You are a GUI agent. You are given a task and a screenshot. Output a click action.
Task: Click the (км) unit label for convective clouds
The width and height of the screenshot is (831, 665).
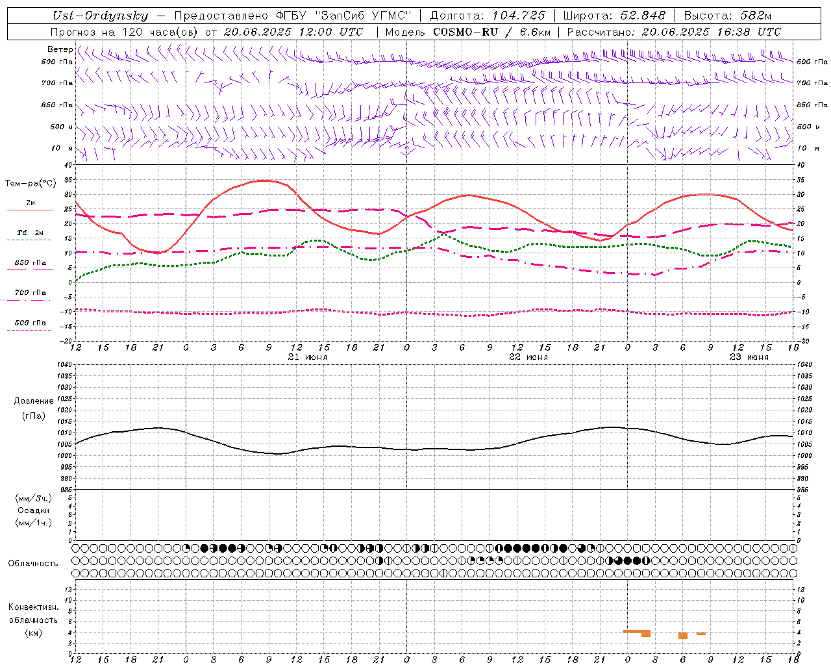point(34,633)
